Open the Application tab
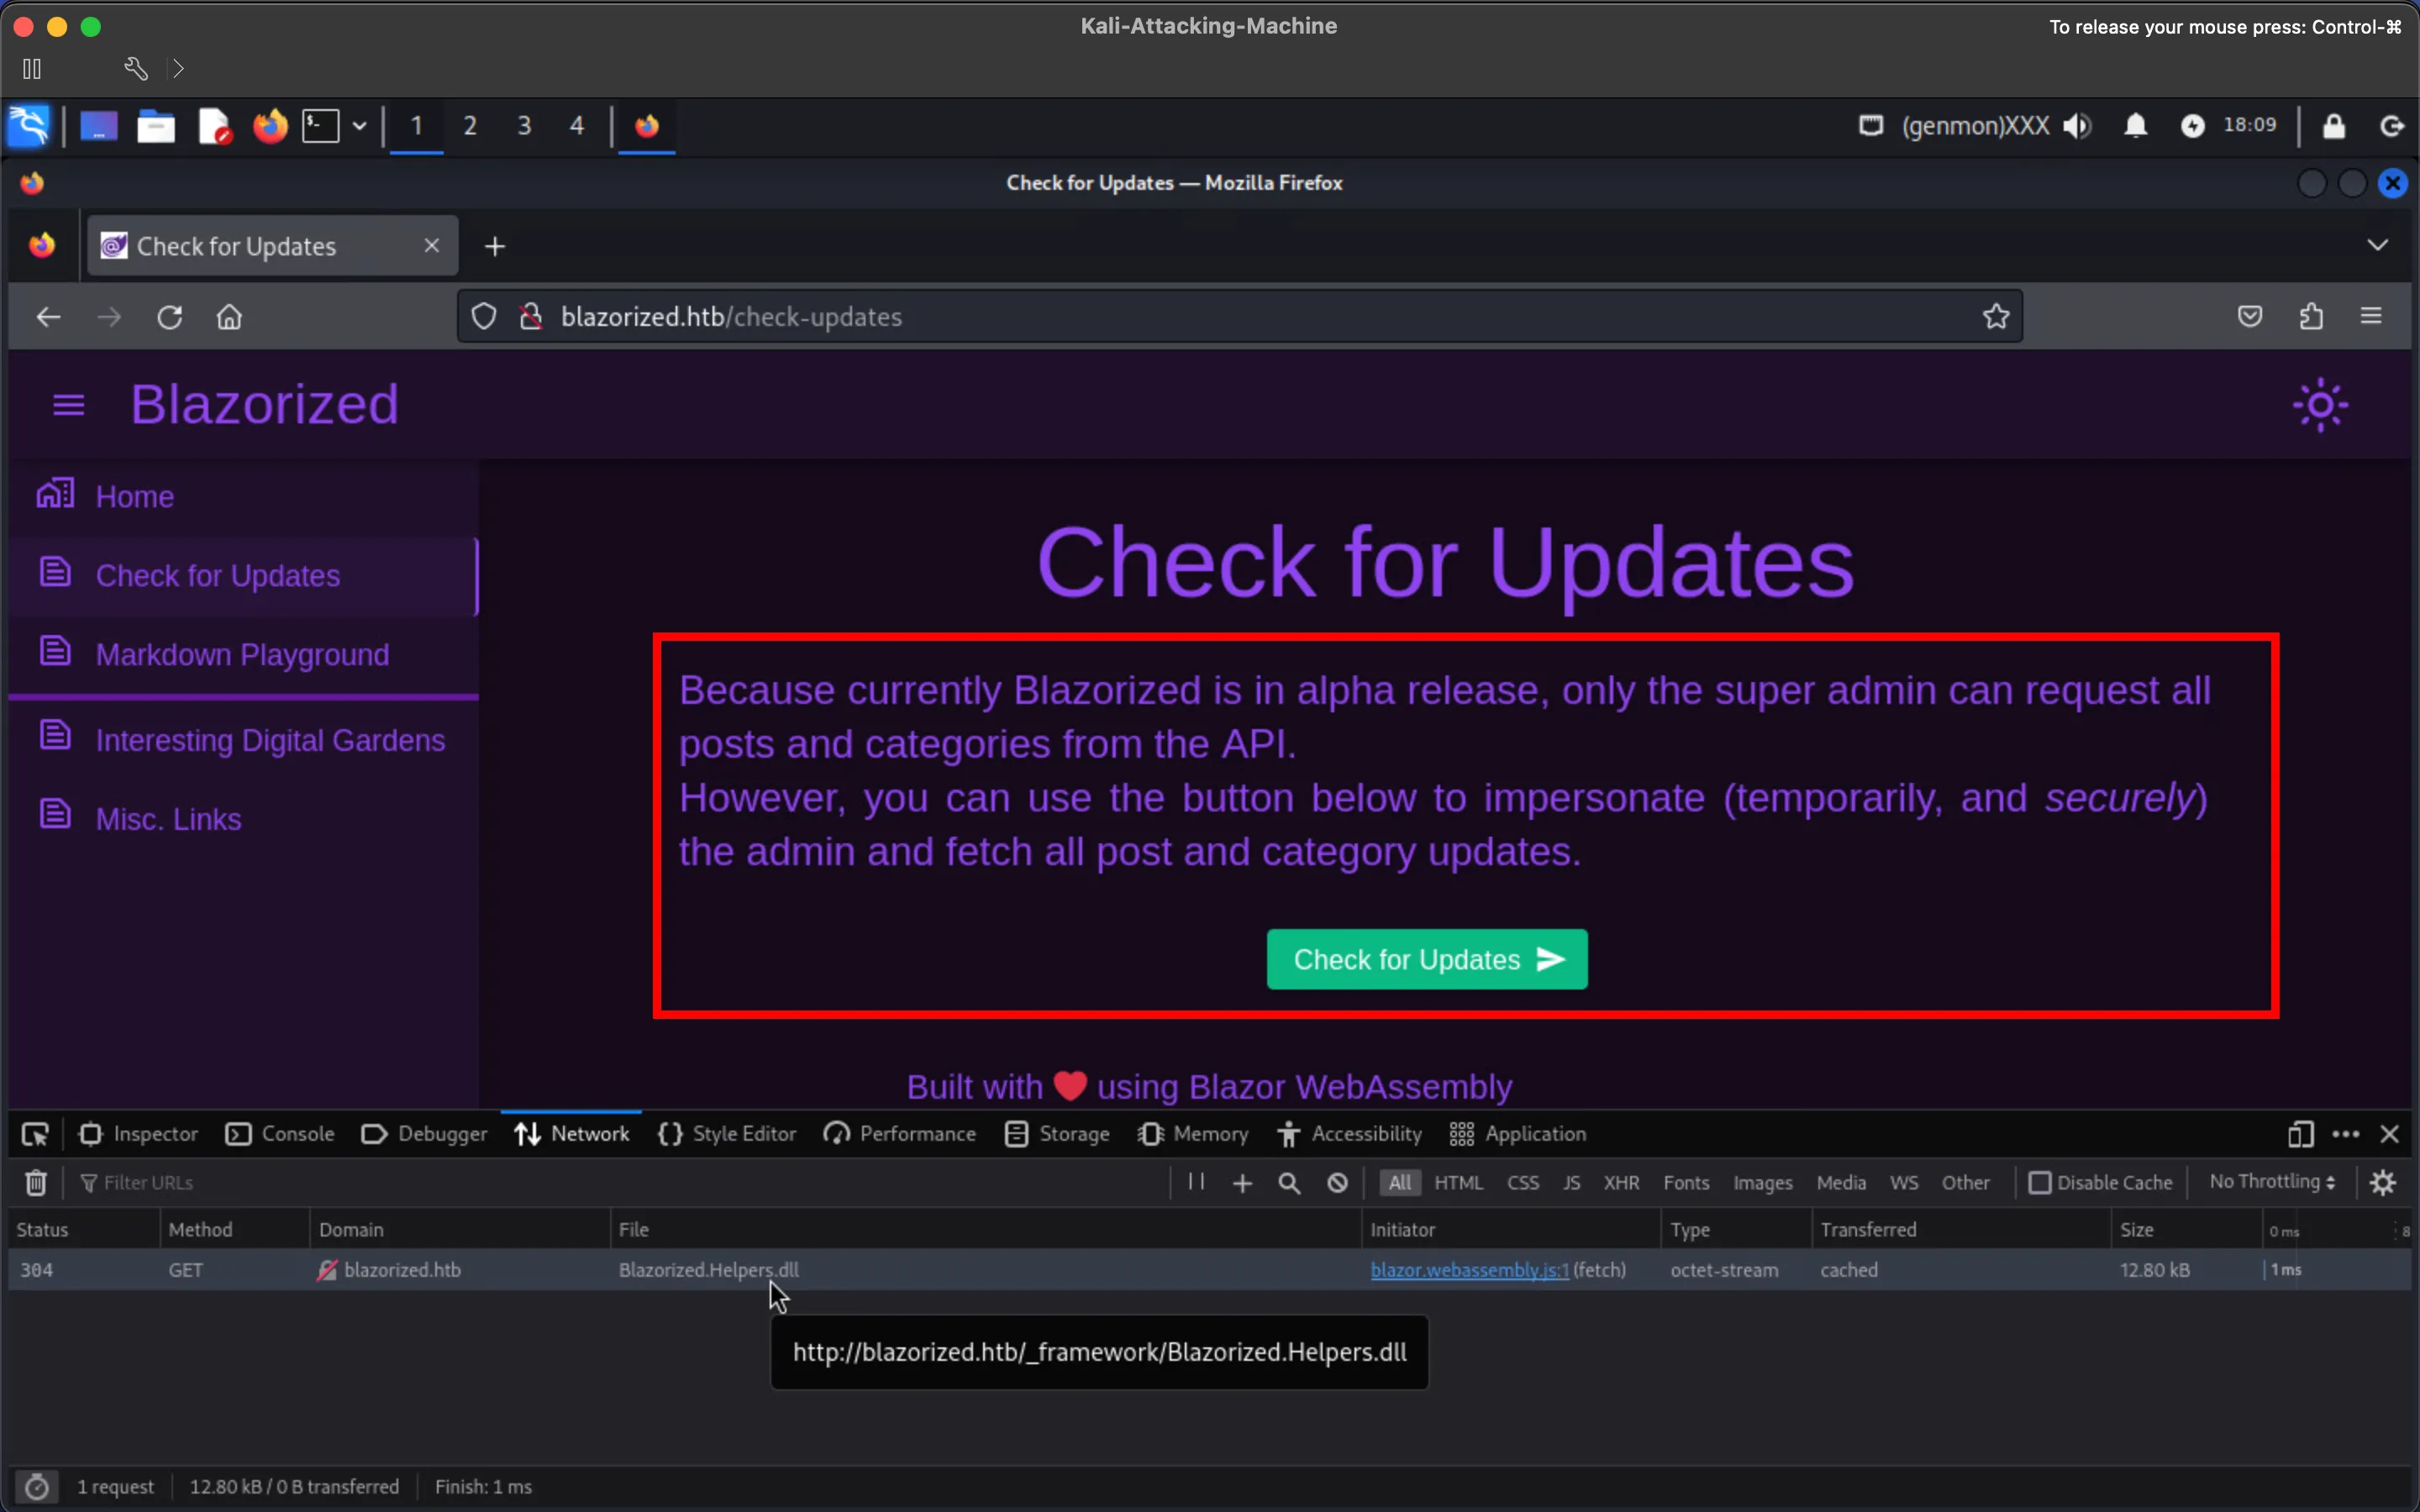Image resolution: width=2420 pixels, height=1512 pixels. (x=1517, y=1134)
